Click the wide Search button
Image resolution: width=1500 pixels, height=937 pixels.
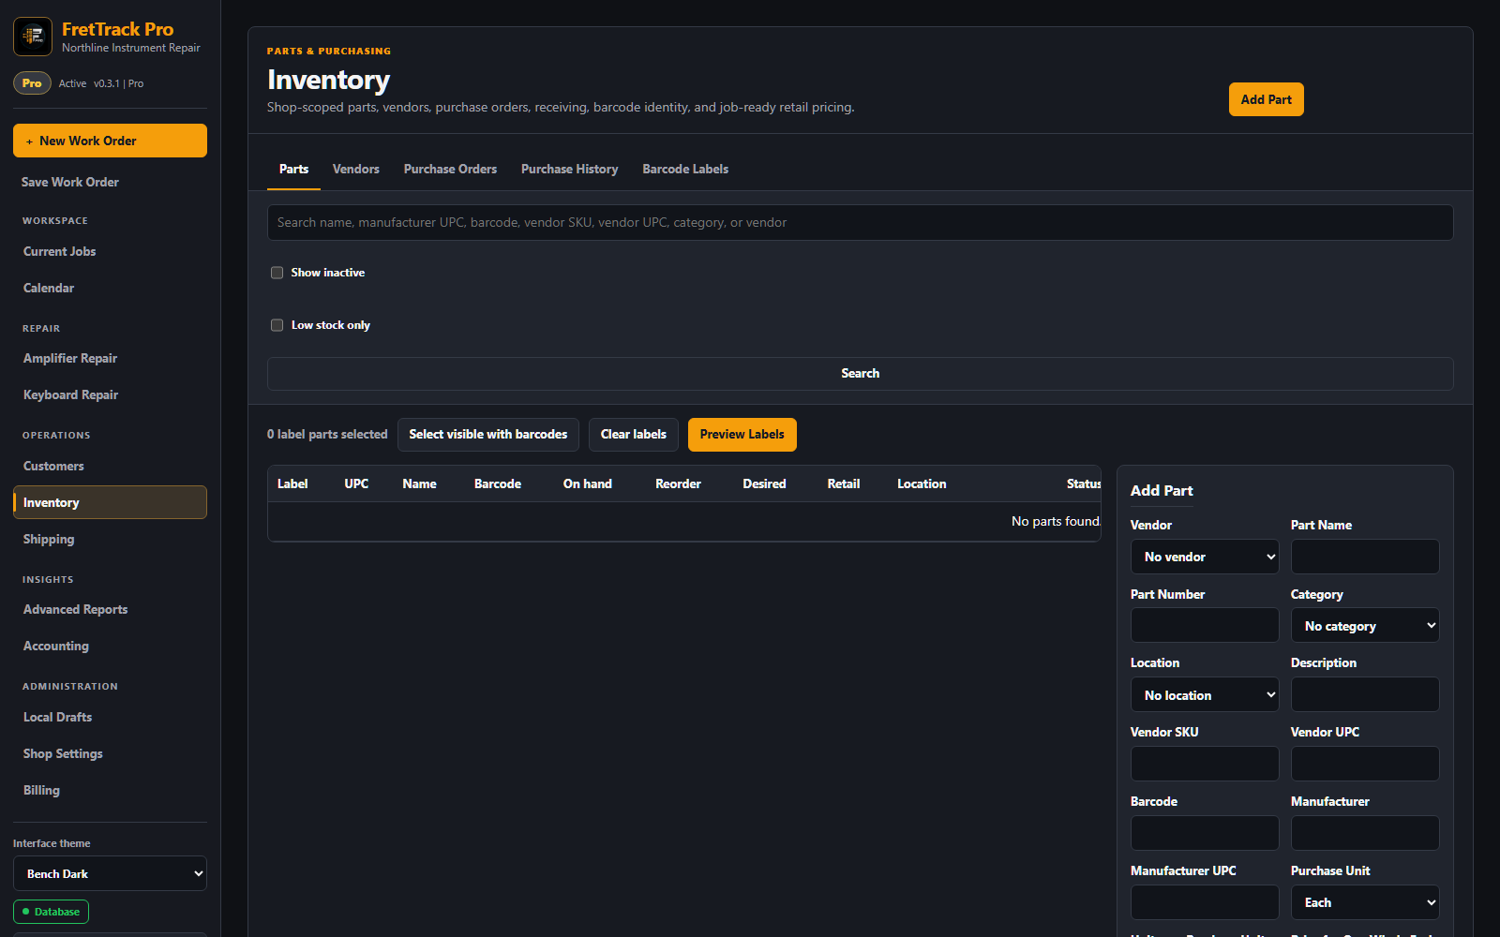point(860,373)
